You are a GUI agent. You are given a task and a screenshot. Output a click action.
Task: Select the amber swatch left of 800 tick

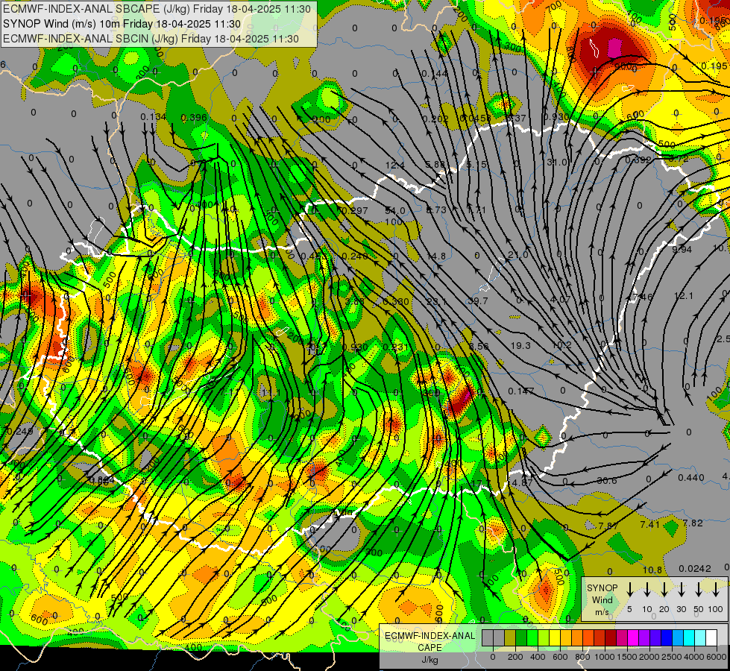[x=578, y=637]
